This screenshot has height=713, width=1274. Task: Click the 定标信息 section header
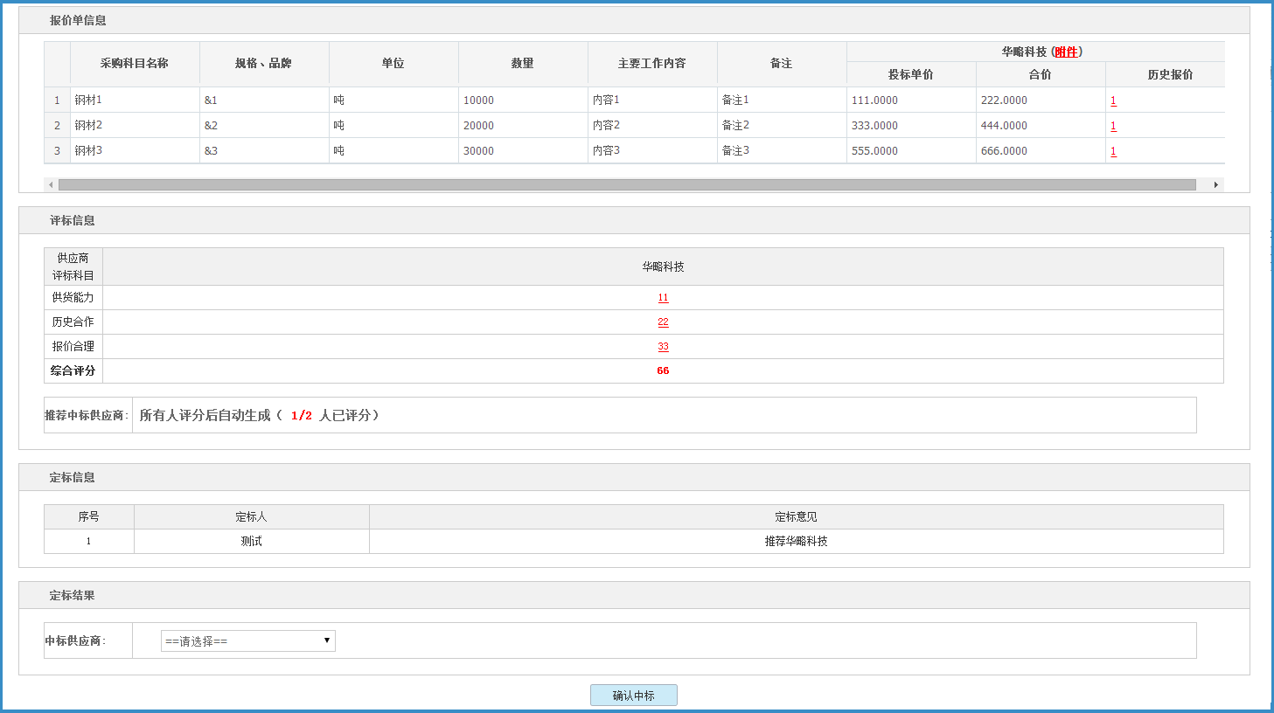[634, 477]
